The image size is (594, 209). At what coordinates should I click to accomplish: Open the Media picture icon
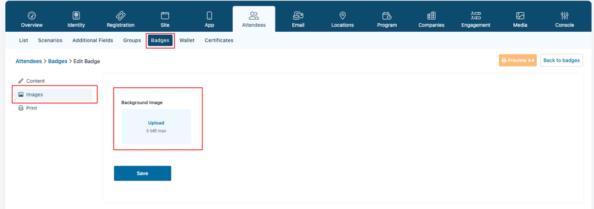click(520, 16)
